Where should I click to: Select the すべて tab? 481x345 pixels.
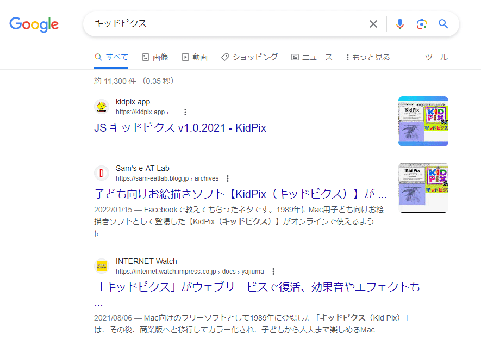111,57
